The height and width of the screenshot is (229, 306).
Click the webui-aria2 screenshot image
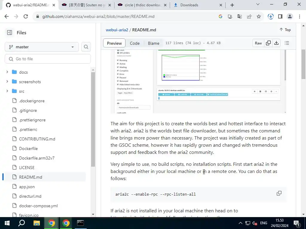[x=198, y=81]
